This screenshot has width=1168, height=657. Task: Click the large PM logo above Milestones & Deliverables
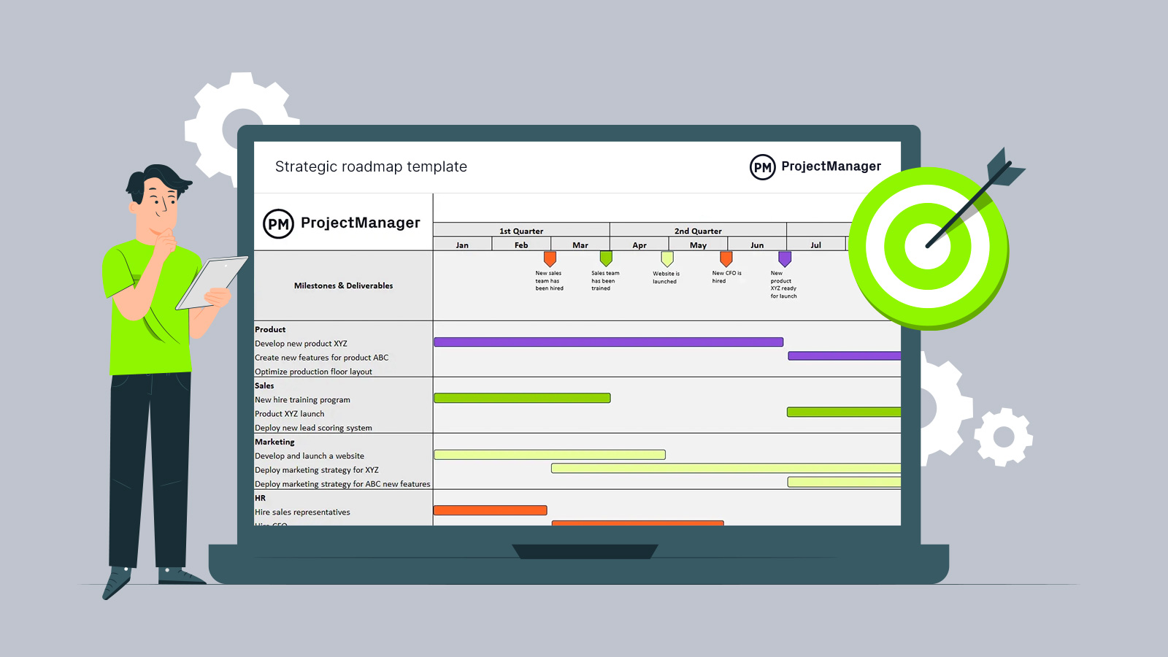point(278,224)
